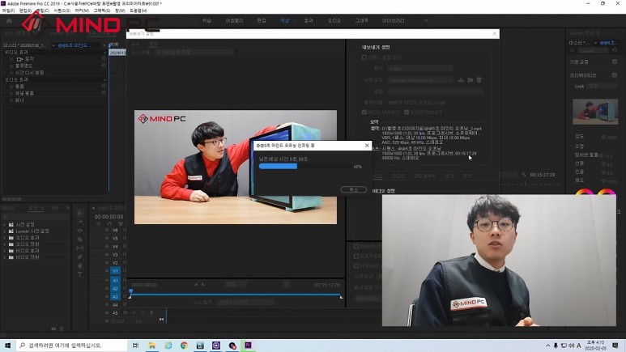Open the export format dropdown
Viewport: 626px width, 352px height.
click(420, 69)
